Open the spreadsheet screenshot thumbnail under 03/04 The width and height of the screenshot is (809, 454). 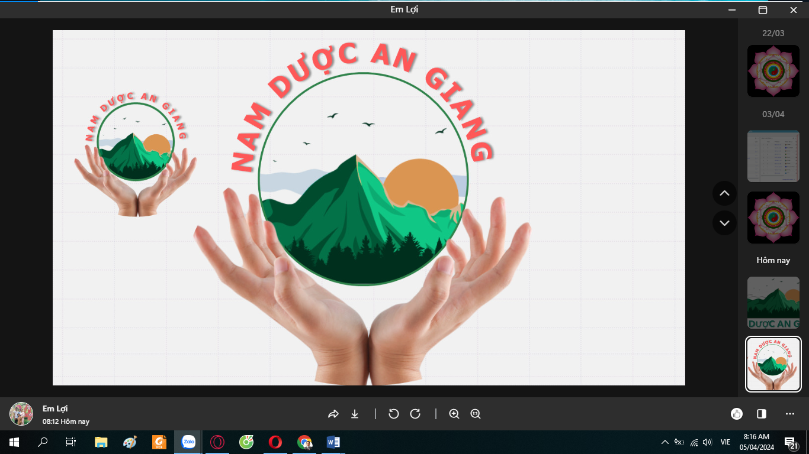pyautogui.click(x=773, y=156)
